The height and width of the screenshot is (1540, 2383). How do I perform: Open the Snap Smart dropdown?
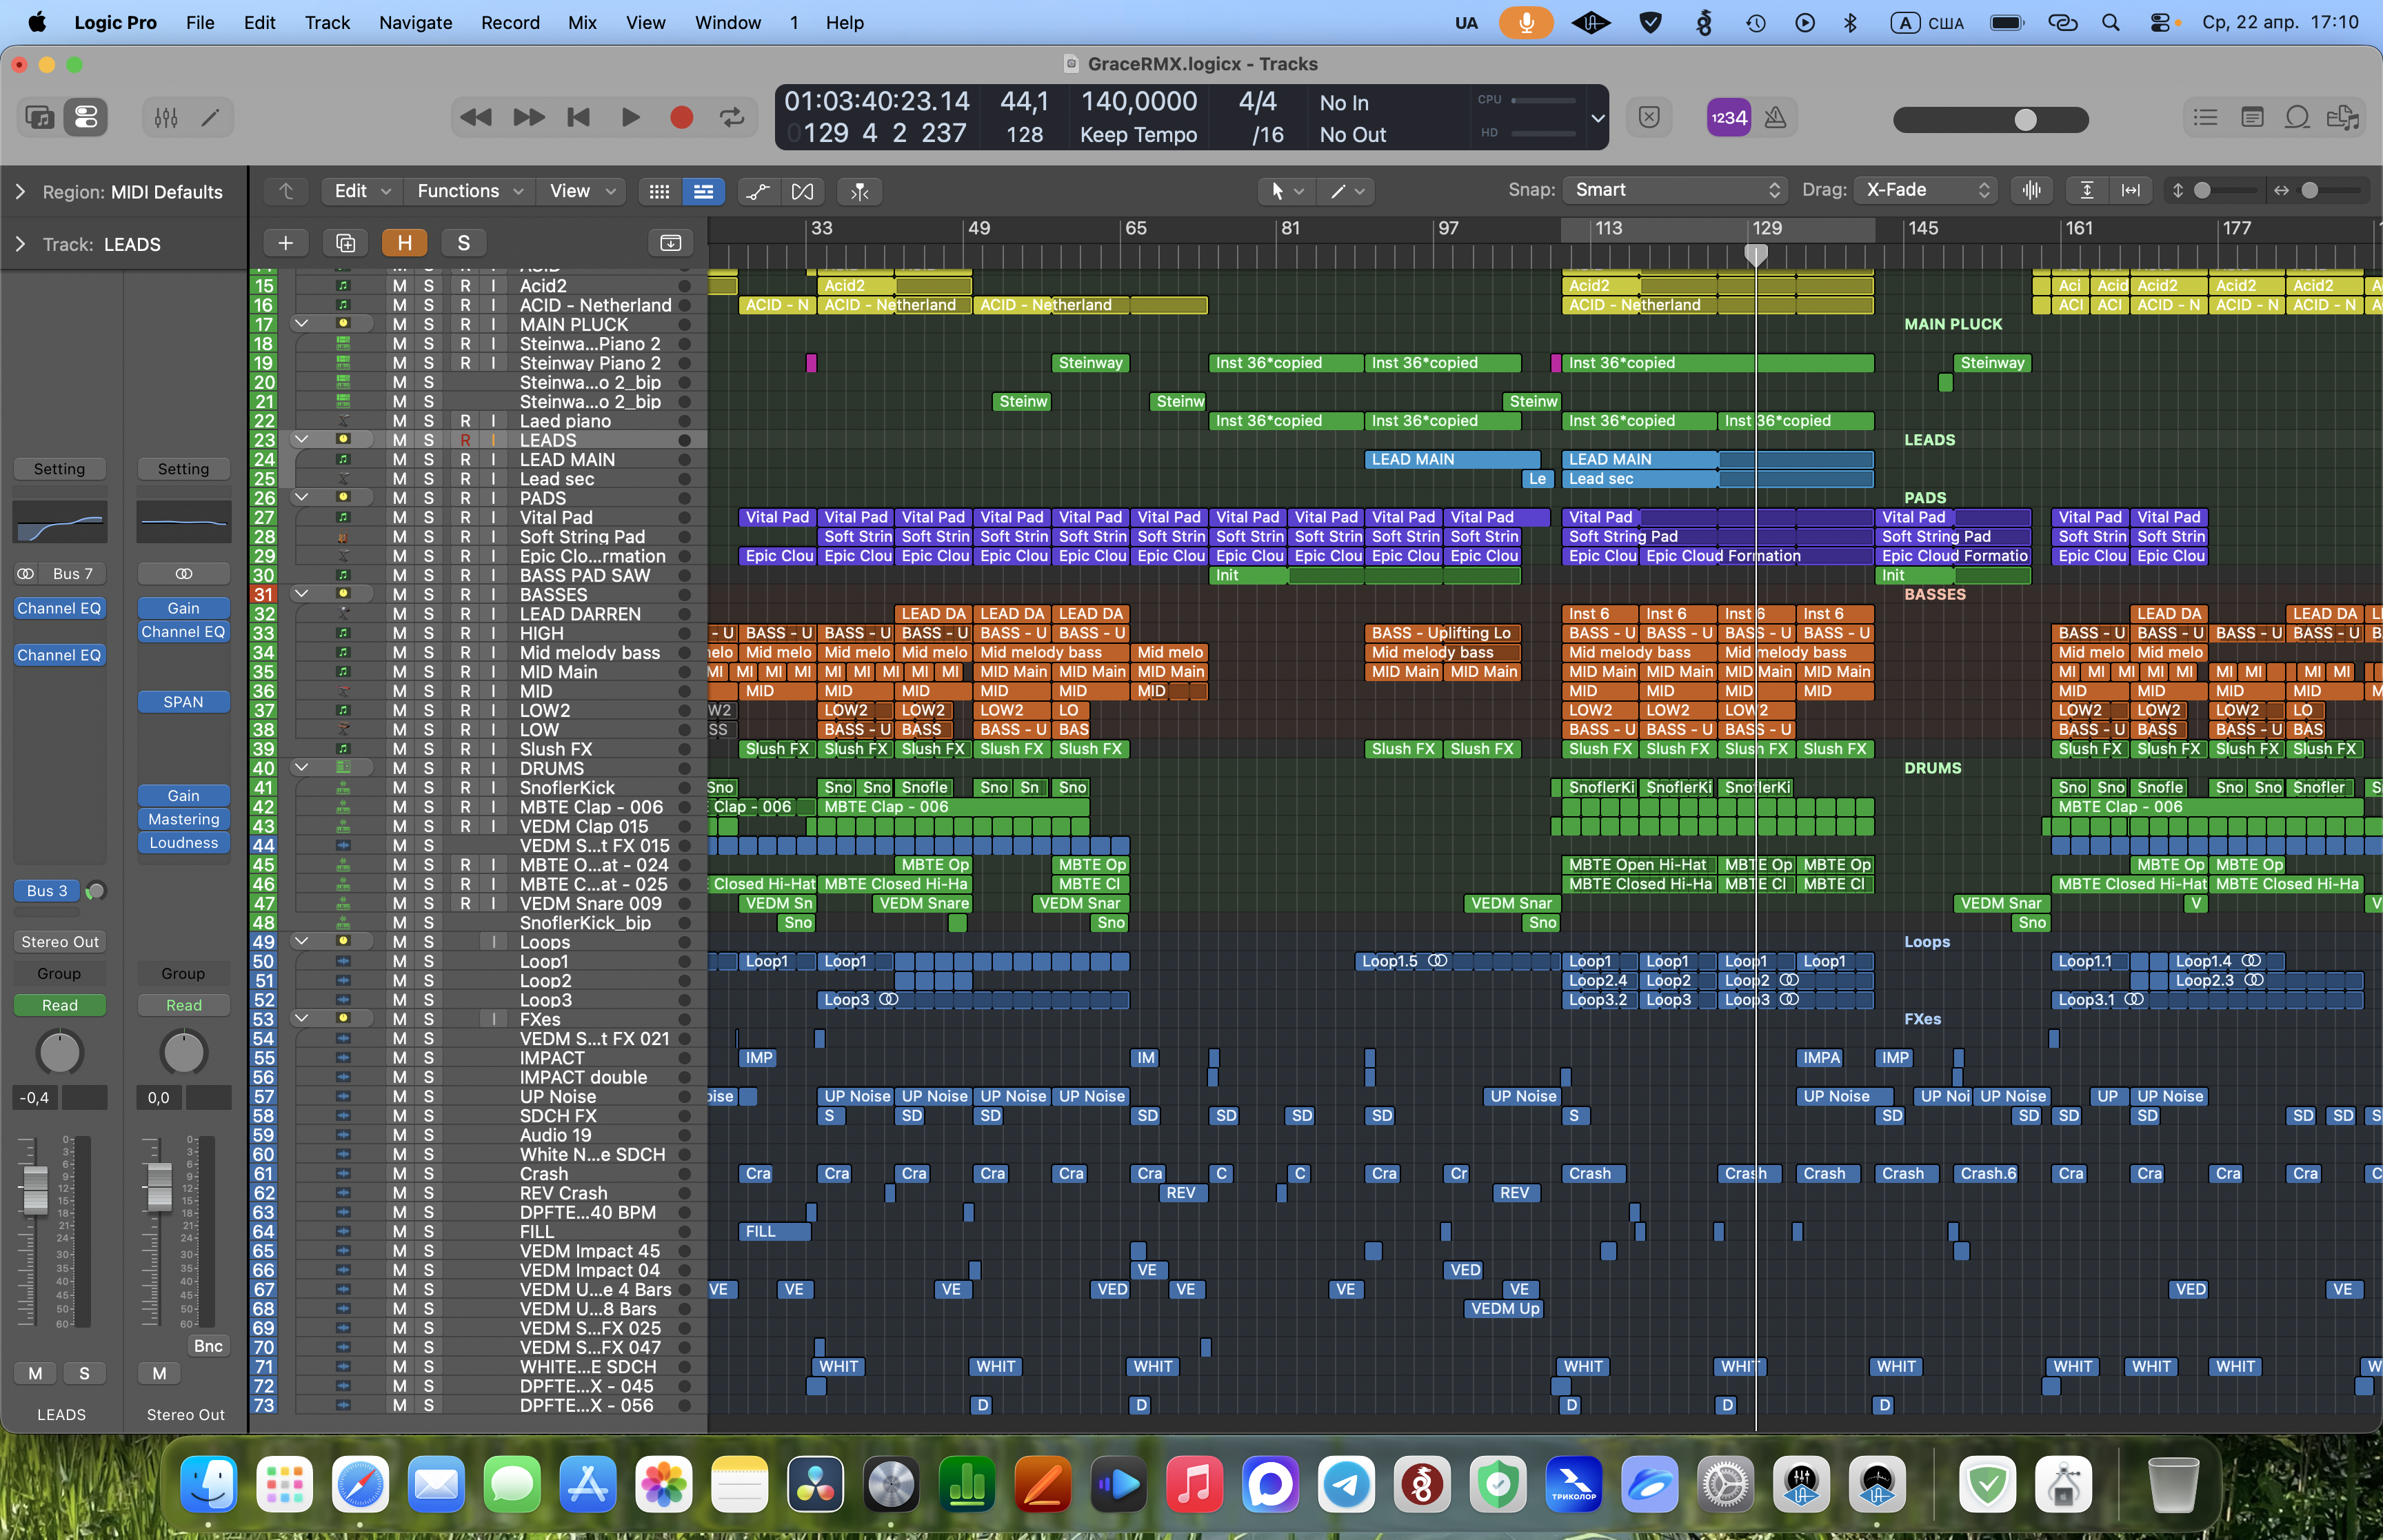(1674, 190)
